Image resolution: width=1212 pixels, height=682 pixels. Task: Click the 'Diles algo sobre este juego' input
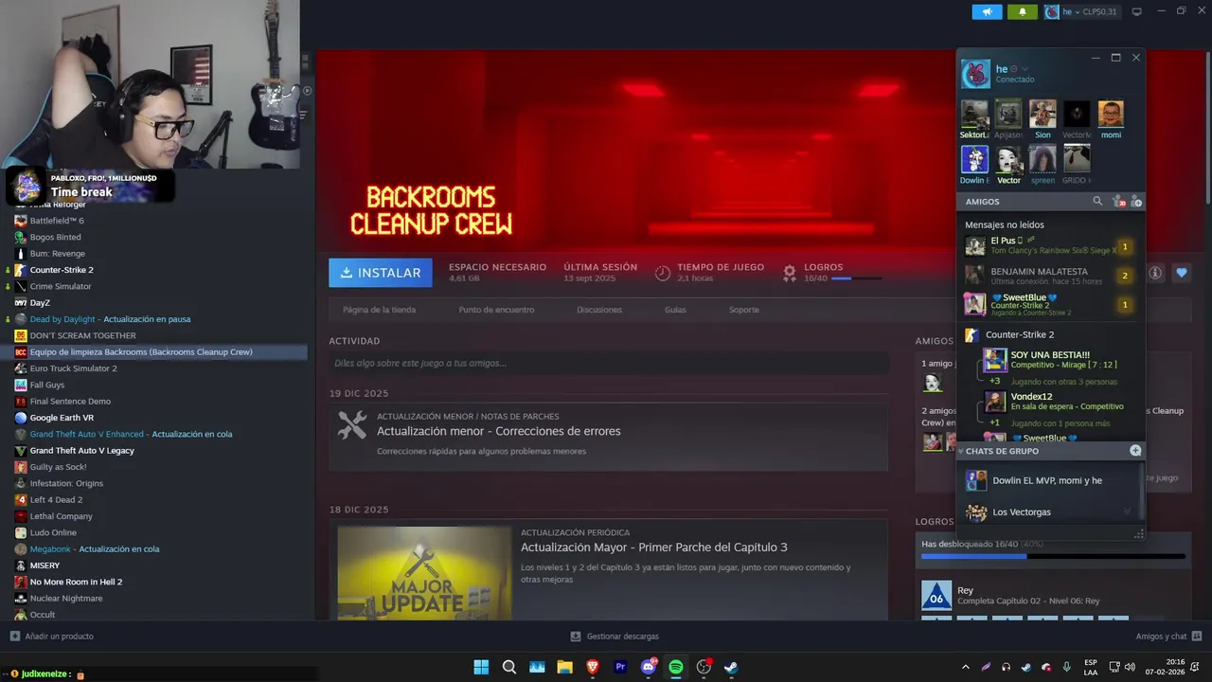pos(609,363)
